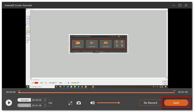
Task: Take a snapshot with the camera icon
Action: (79, 103)
